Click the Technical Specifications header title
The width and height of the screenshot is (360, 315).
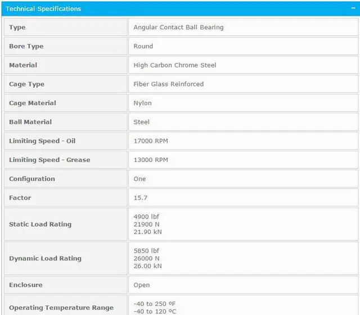coord(43,8)
